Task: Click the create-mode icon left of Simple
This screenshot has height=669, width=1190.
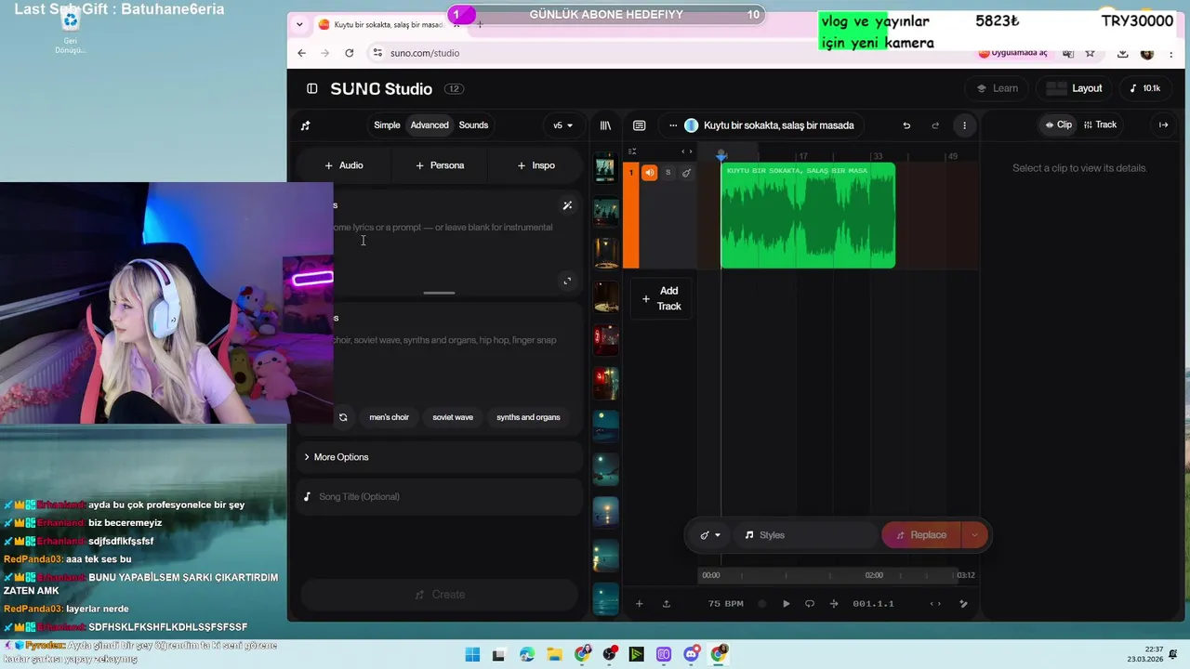Action: point(306,125)
